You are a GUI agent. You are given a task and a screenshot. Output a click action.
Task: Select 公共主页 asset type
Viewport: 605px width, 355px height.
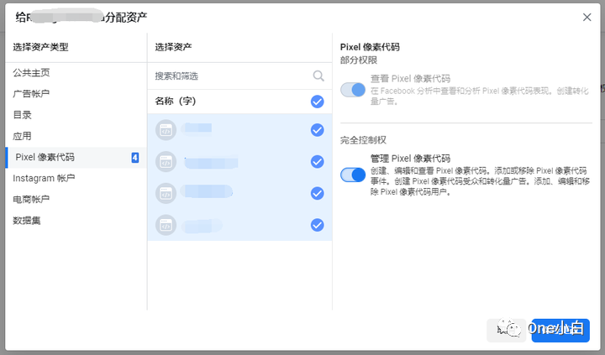76,73
